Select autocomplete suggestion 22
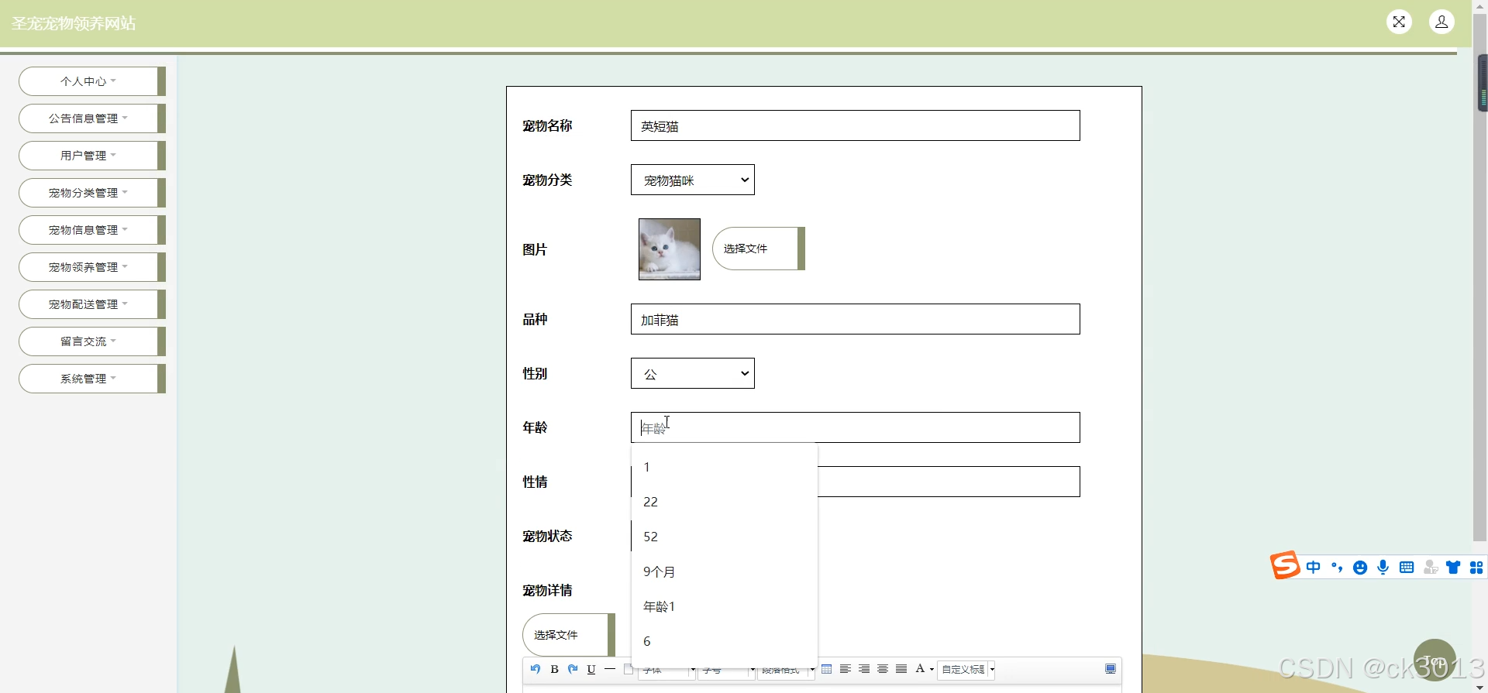The width and height of the screenshot is (1488, 693). pos(725,502)
